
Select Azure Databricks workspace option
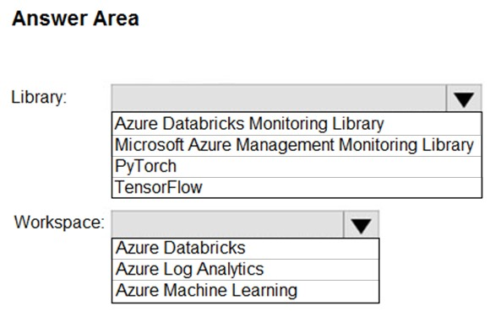[x=246, y=249]
